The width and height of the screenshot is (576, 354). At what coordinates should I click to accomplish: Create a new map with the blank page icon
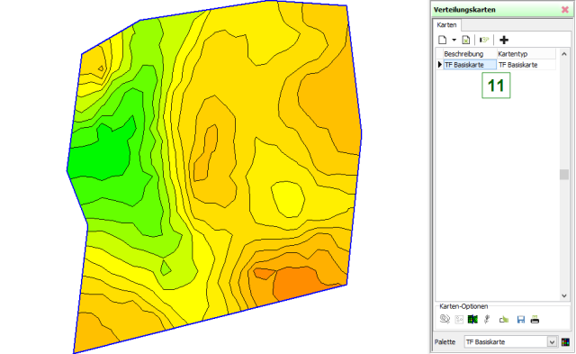point(443,40)
